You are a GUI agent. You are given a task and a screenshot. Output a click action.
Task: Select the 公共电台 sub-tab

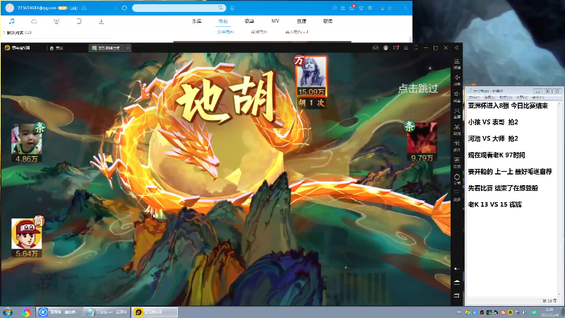[x=225, y=32]
